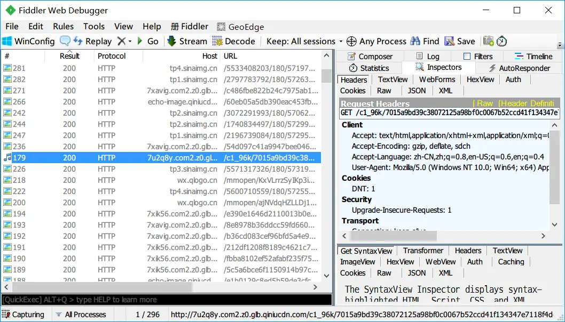Open the Help menu

(152, 27)
